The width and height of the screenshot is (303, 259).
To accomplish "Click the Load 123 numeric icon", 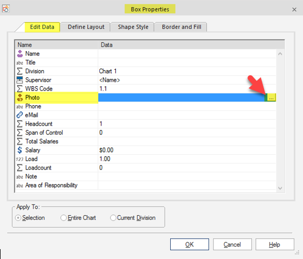I will pyautogui.click(x=20, y=159).
